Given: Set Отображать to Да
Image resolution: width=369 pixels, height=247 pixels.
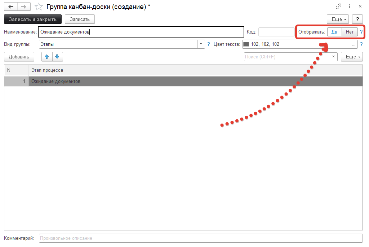Looking at the screenshot, I should click(x=334, y=32).
